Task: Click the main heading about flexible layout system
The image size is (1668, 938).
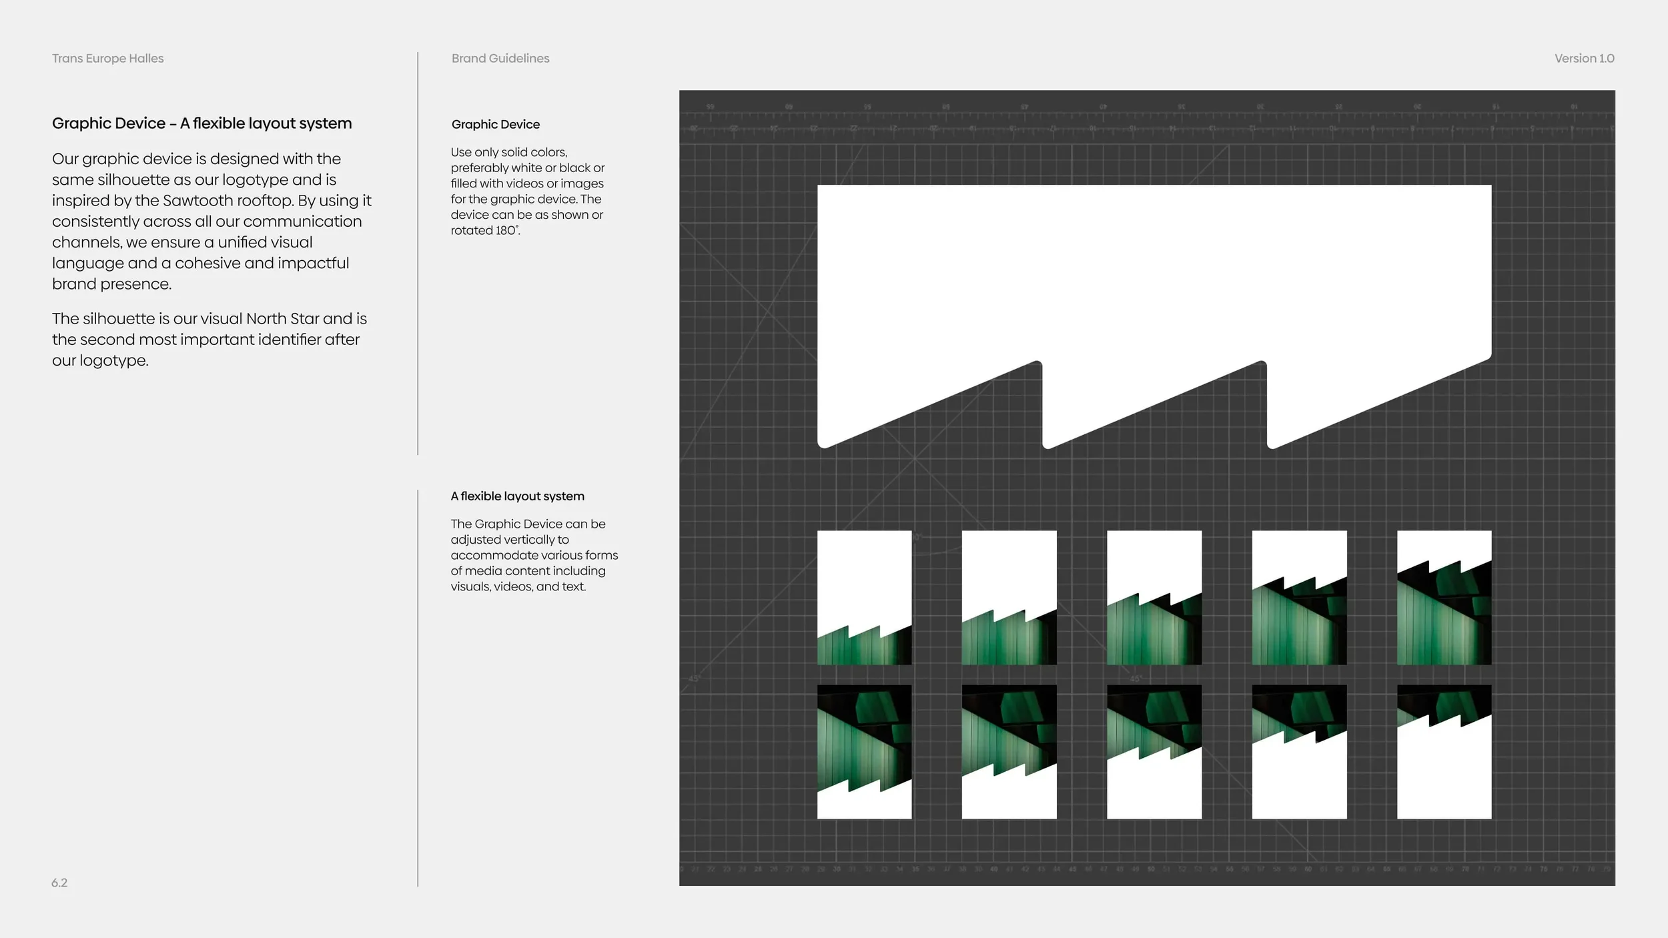Action: (201, 123)
